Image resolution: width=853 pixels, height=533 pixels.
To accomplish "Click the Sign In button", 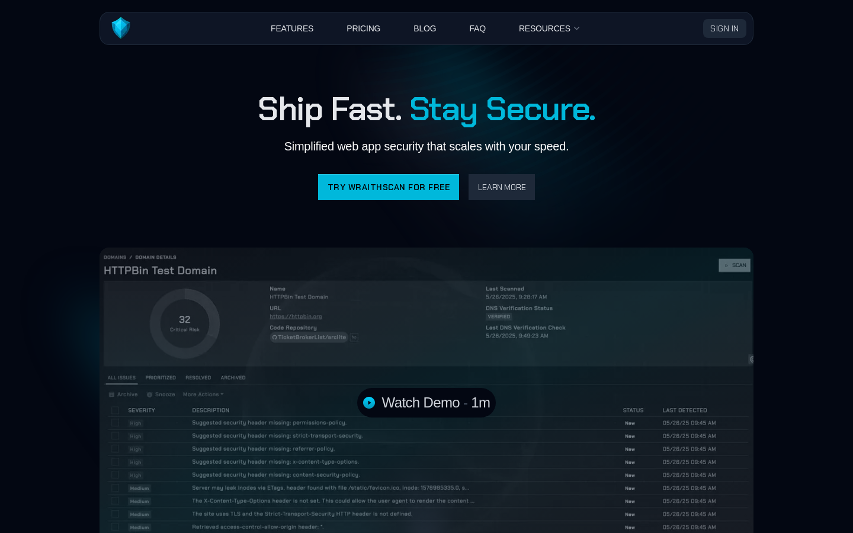I will click(x=724, y=28).
